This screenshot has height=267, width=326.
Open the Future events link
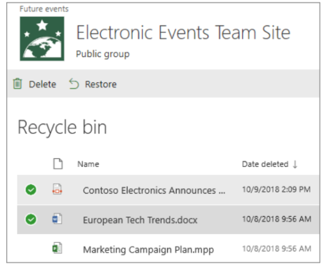(44, 9)
